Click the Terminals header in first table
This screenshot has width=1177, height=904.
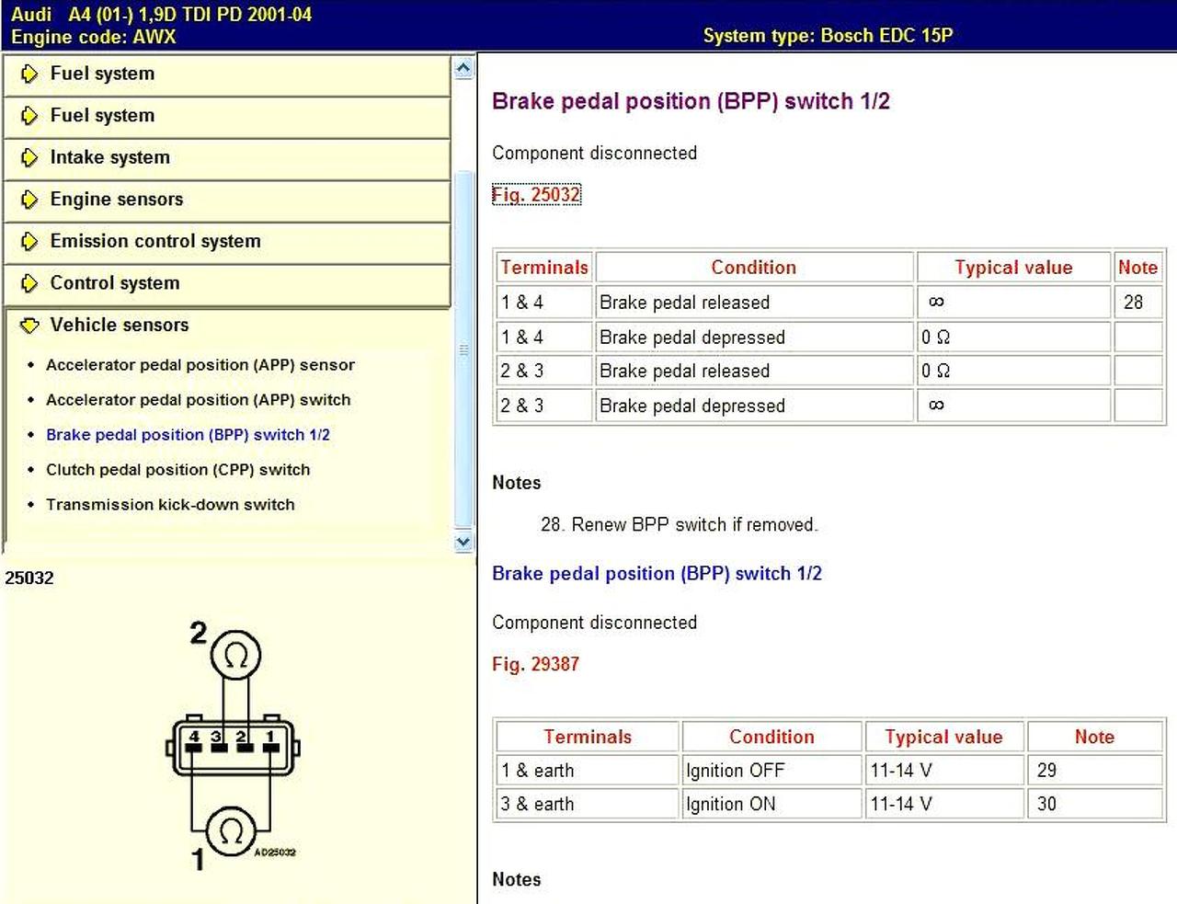[x=544, y=268]
